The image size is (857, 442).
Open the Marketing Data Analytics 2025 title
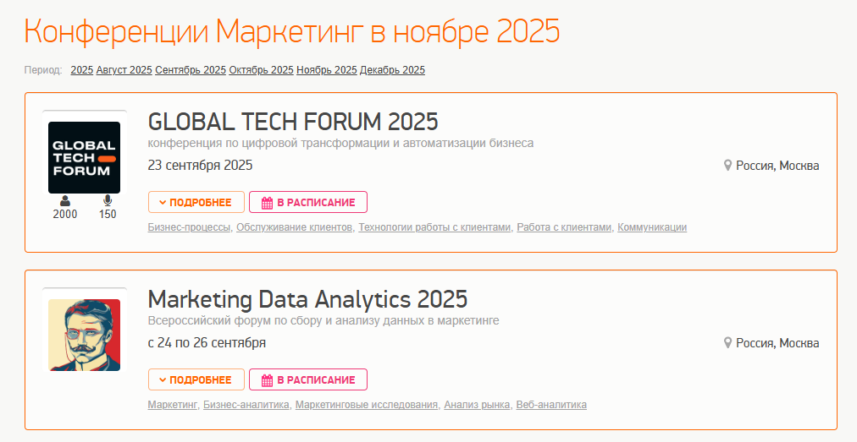pyautogui.click(x=307, y=299)
